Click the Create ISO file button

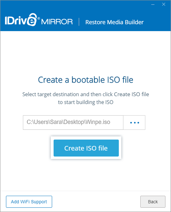click(86, 148)
